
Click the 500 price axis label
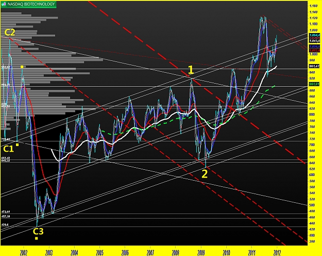coord(312,205)
